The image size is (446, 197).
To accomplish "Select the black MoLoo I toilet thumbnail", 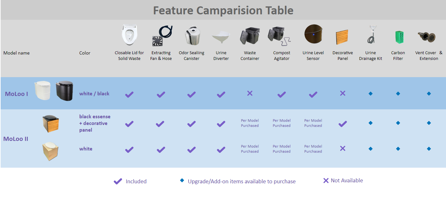I will coord(65,91).
